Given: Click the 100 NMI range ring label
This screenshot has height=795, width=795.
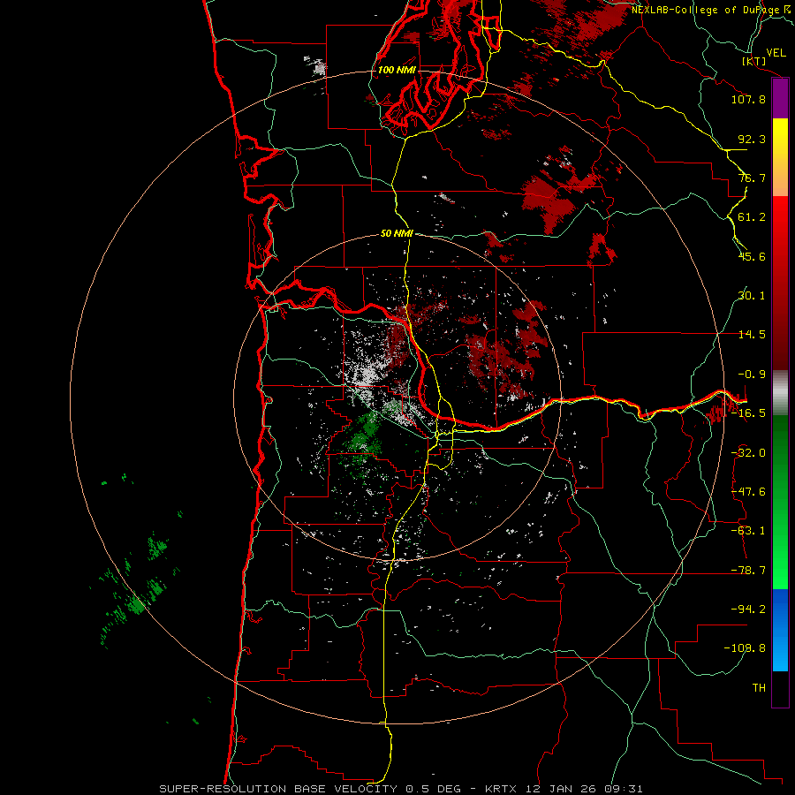Looking at the screenshot, I should tap(397, 70).
